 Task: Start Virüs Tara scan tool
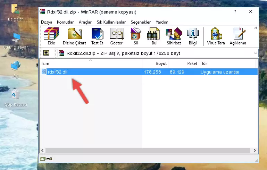point(216,36)
